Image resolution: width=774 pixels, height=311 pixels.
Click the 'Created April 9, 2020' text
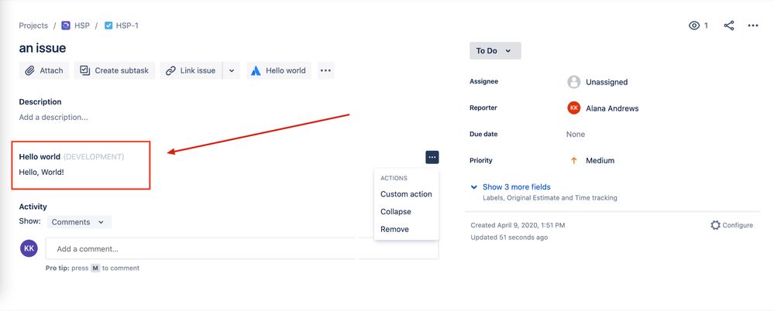[518, 225]
